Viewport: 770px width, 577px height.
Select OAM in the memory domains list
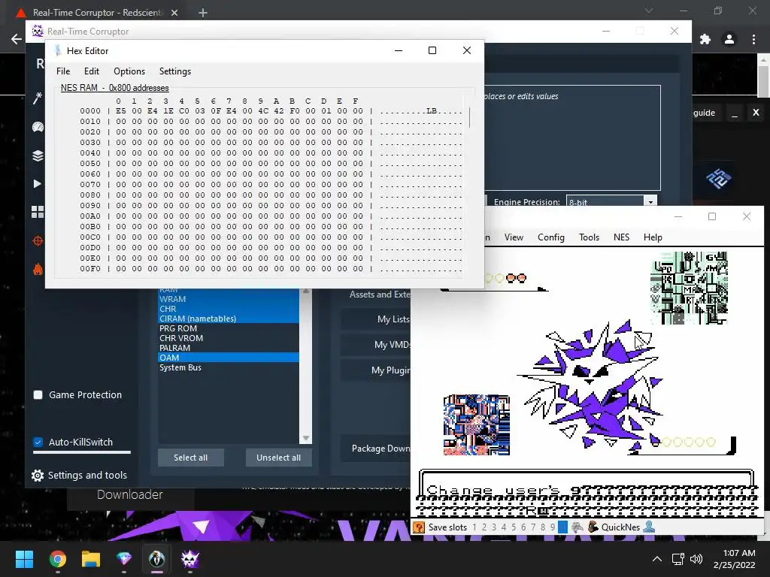click(x=229, y=358)
